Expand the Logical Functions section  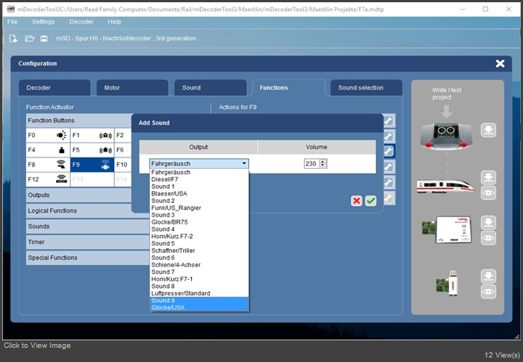[x=78, y=210]
